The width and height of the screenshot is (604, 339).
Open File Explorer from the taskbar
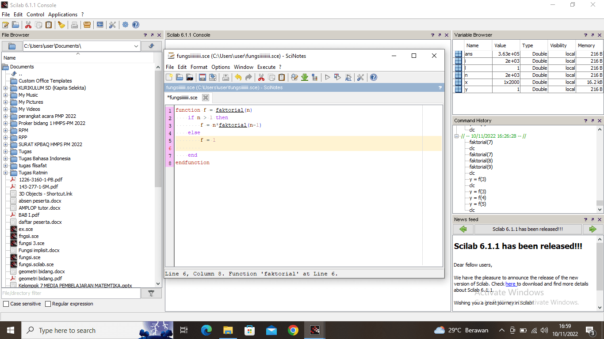click(228, 330)
